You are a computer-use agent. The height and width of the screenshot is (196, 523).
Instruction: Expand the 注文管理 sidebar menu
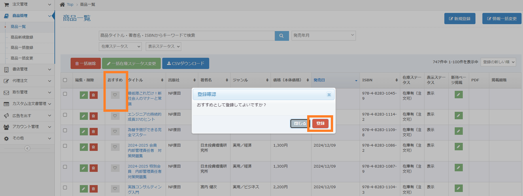pyautogui.click(x=27, y=4)
